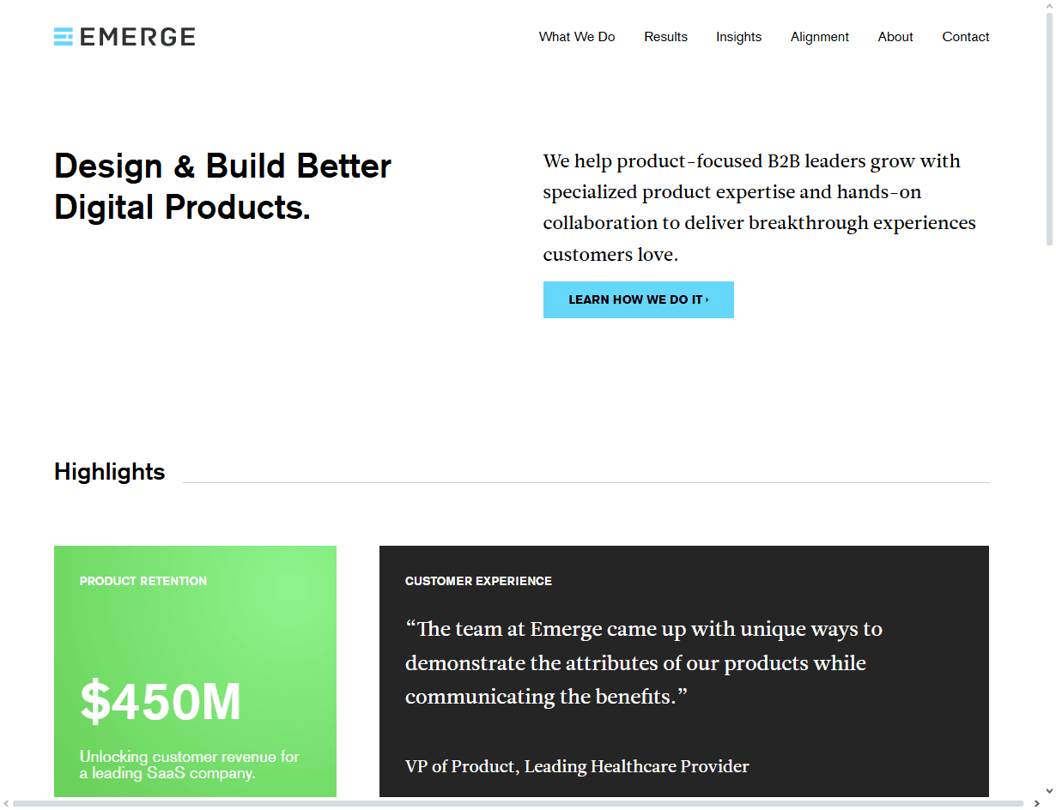
Task: Click the $450M statistic
Action: tap(161, 701)
